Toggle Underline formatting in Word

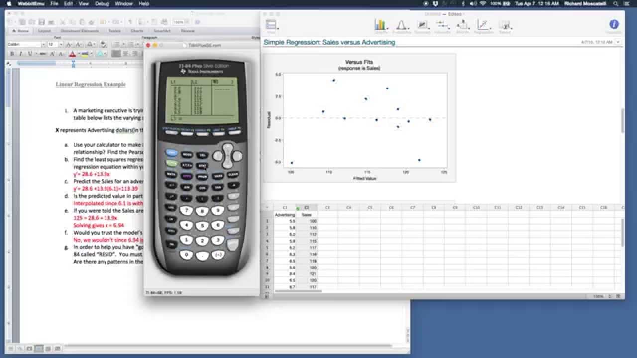pyautogui.click(x=29, y=53)
